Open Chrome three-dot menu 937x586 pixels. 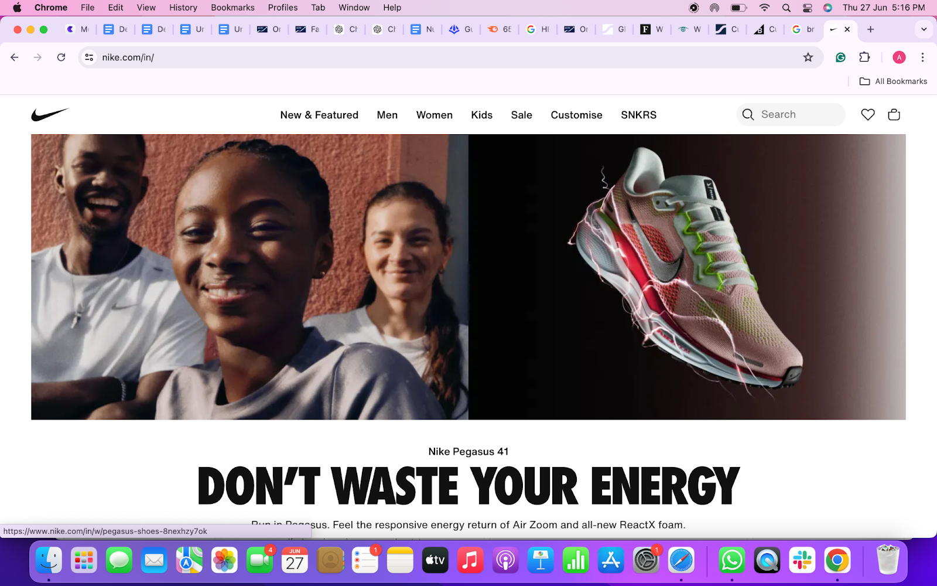(922, 57)
